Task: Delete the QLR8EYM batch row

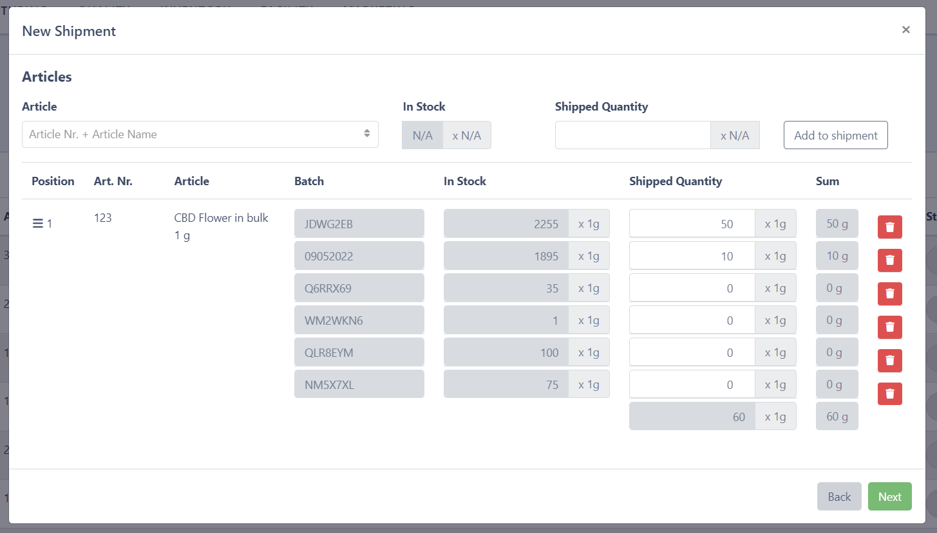Action: click(889, 361)
